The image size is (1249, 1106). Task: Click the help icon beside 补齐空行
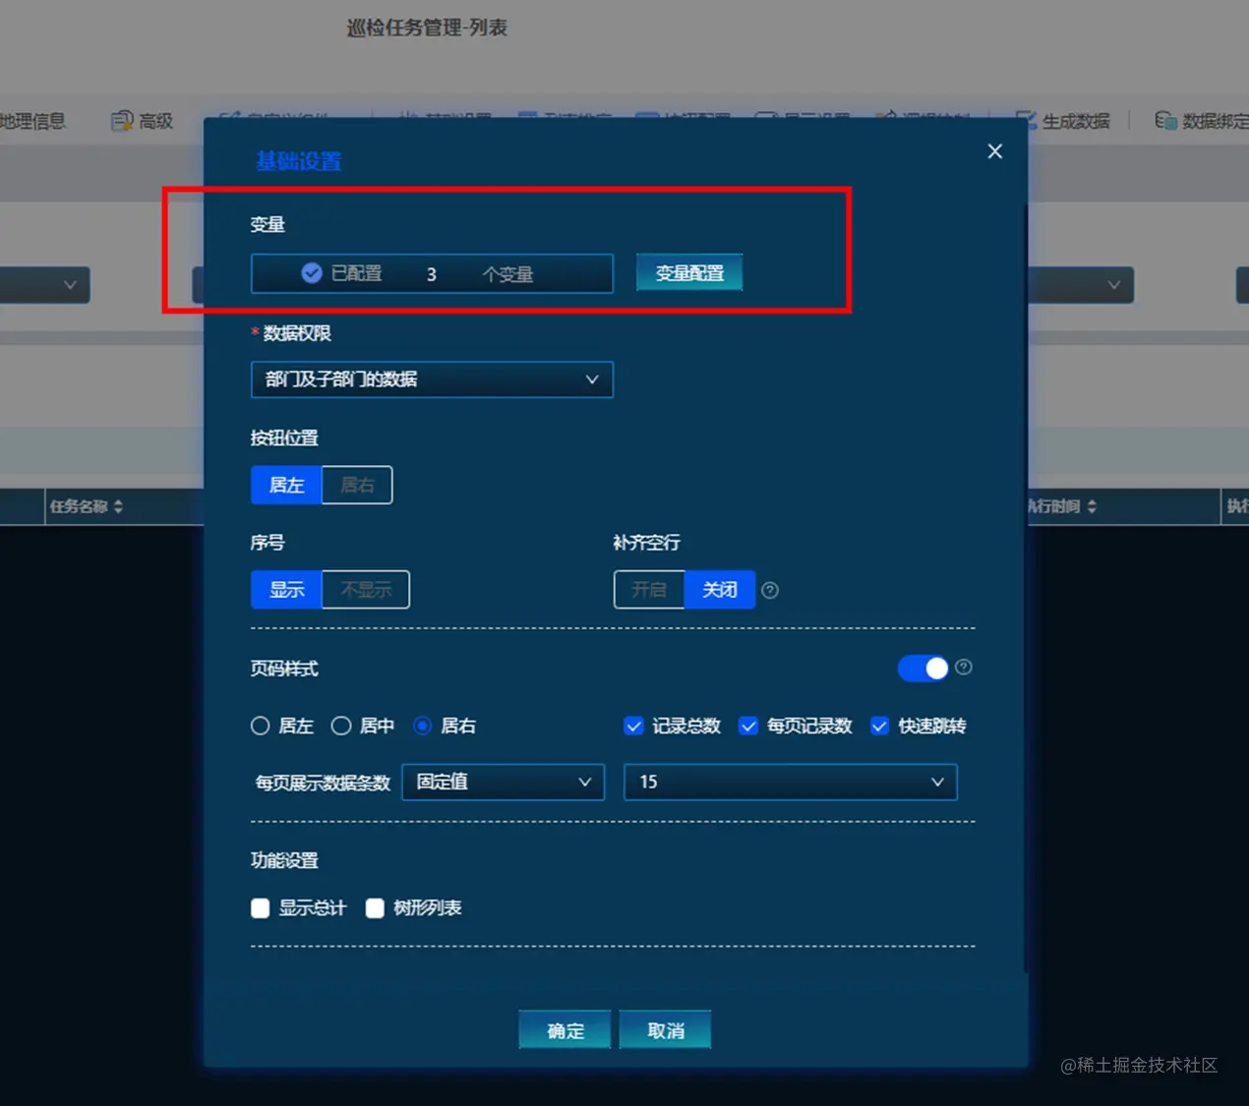[x=770, y=590]
